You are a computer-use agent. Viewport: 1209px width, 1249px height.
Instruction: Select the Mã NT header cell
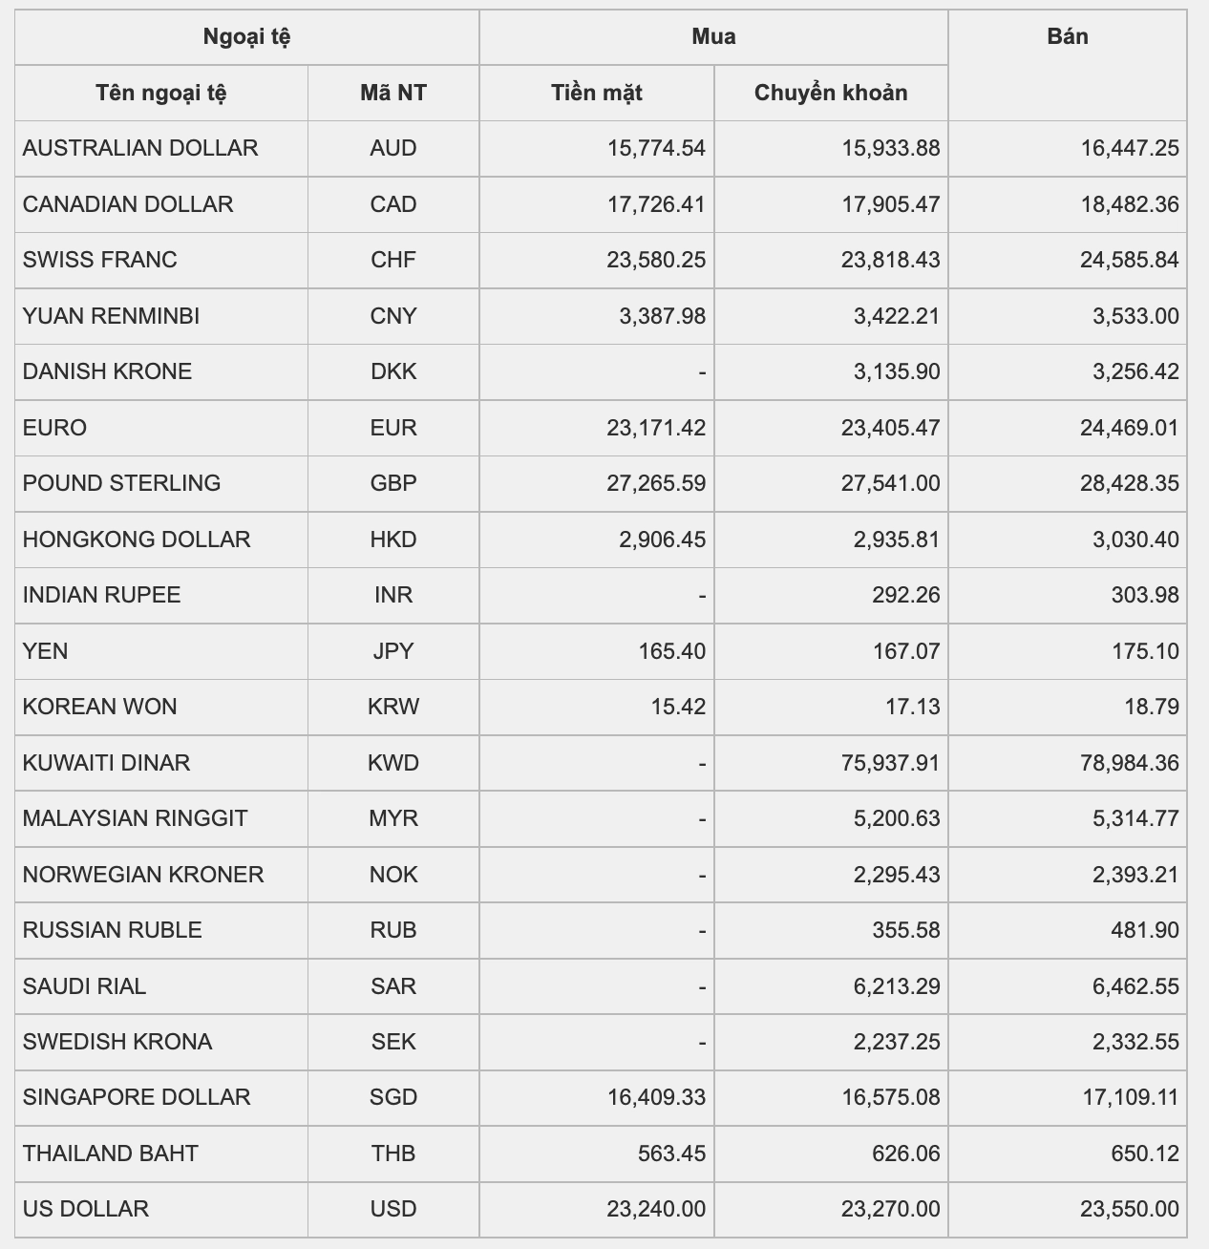point(393,93)
